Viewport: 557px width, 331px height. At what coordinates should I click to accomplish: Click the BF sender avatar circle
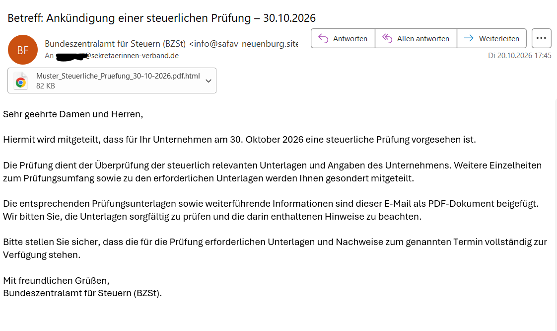point(23,50)
